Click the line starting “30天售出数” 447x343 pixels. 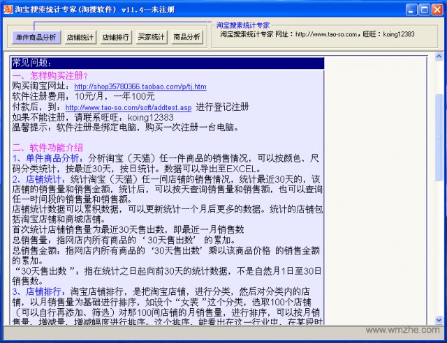pyautogui.click(x=167, y=276)
